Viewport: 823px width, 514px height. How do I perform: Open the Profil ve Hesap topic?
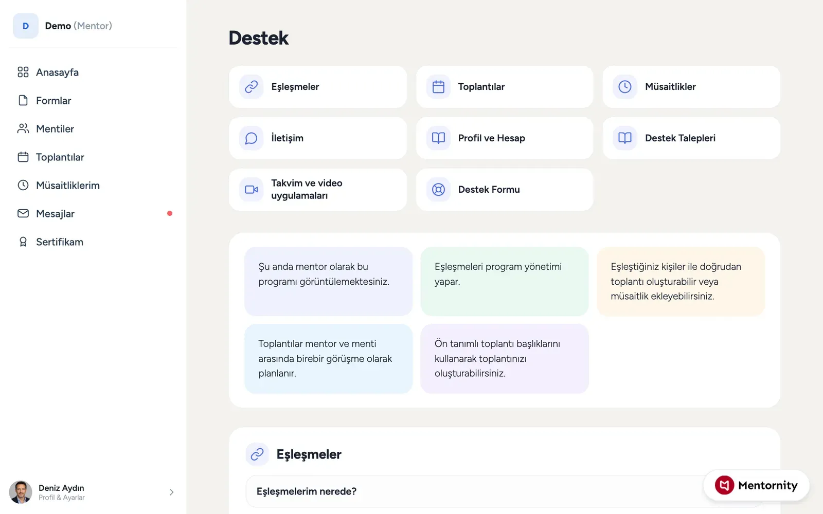coord(505,138)
